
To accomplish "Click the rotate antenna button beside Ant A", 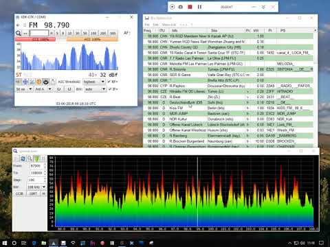I will [59, 89].
